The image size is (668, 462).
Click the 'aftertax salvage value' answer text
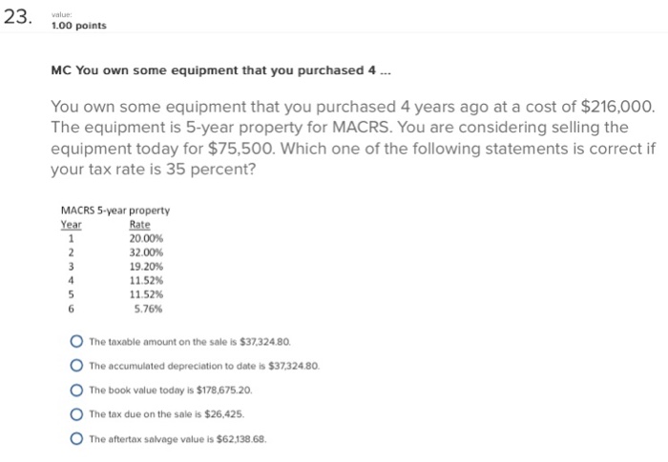177,439
